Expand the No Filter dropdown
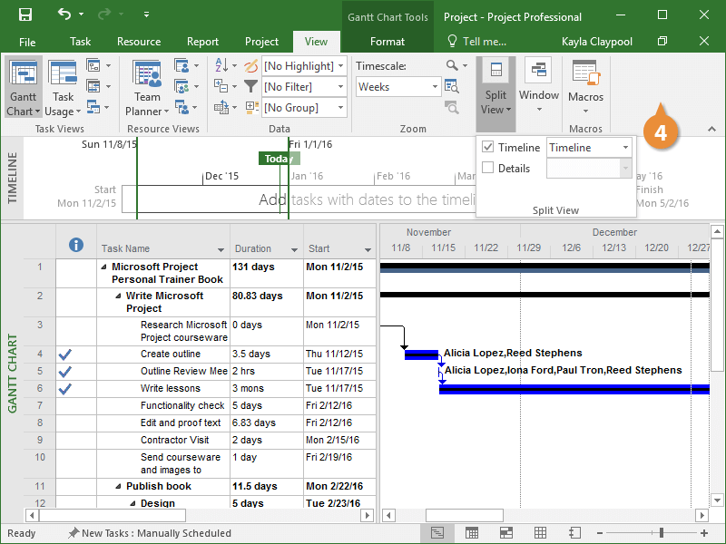The image size is (726, 544). (x=340, y=87)
